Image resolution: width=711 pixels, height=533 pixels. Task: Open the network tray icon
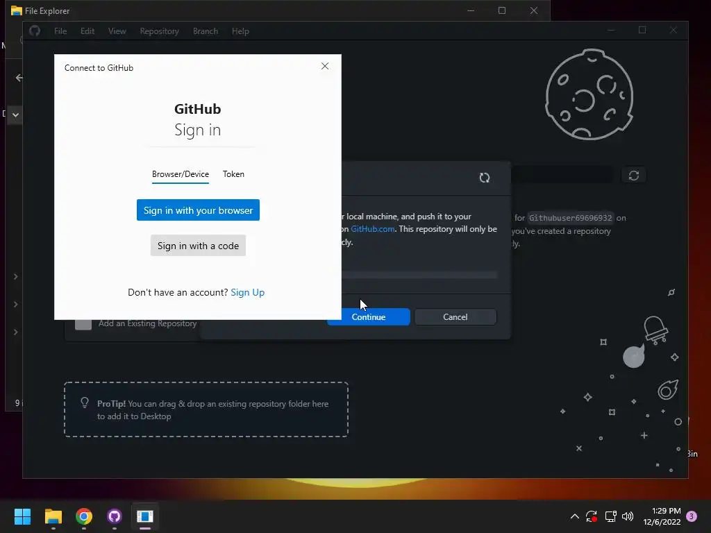(610, 516)
